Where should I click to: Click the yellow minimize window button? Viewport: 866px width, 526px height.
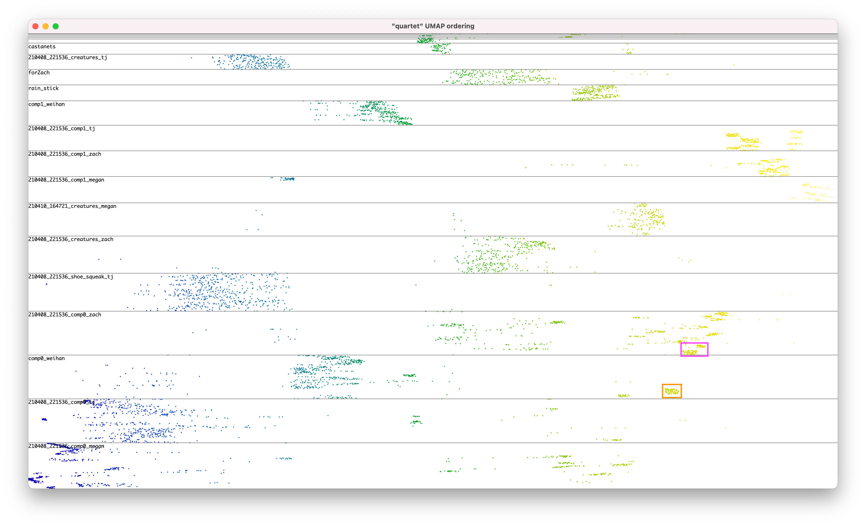(x=46, y=26)
